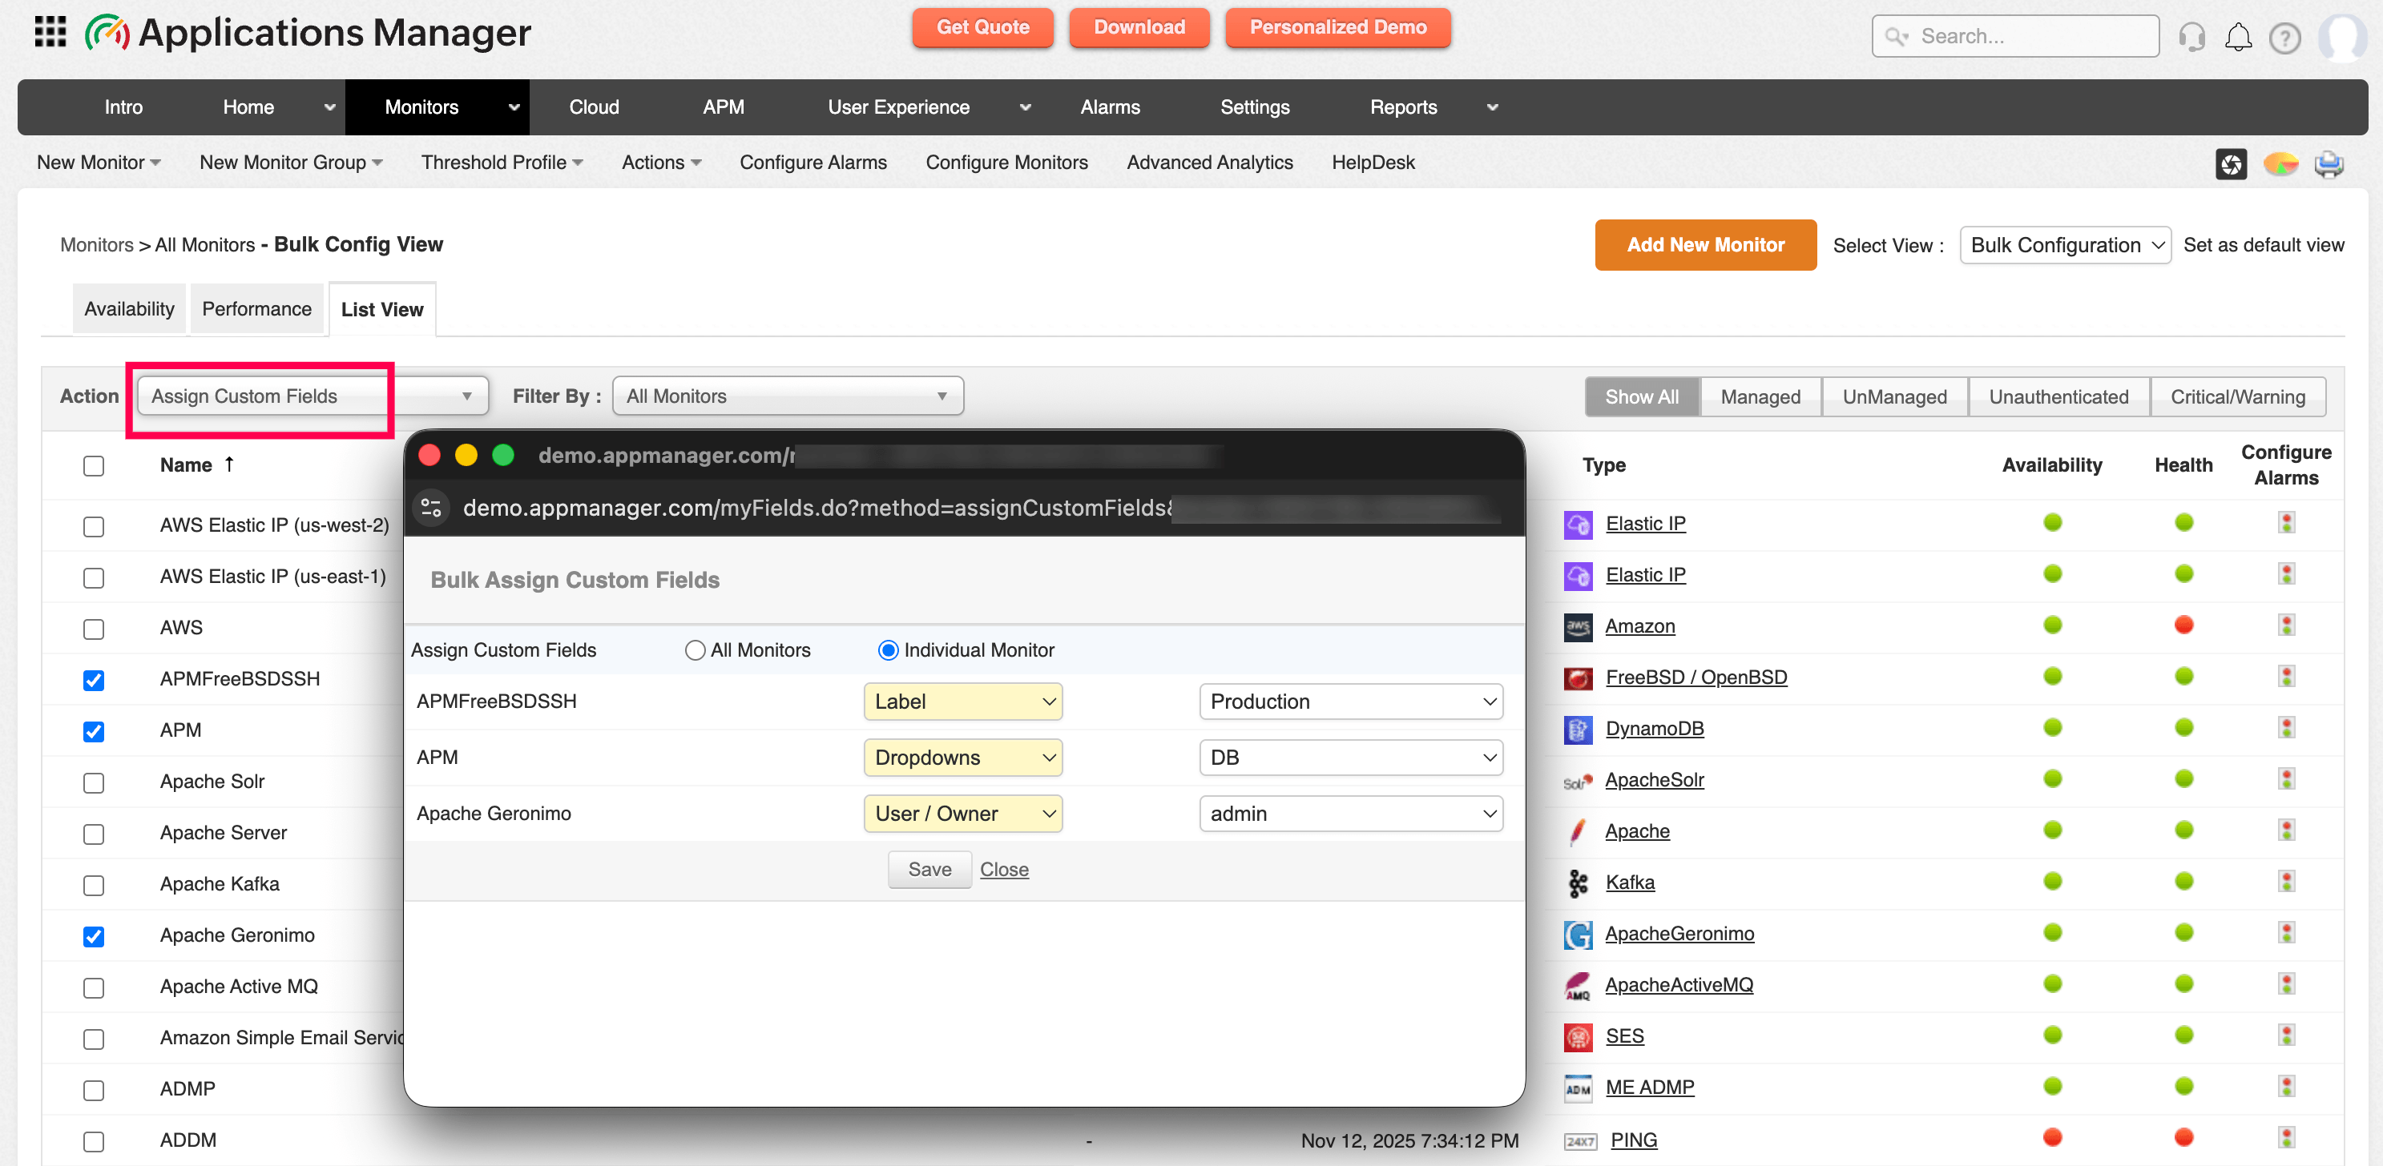Viewport: 2383px width, 1166px height.
Task: Click the snapshot camera shutter icon
Action: tap(2231, 163)
